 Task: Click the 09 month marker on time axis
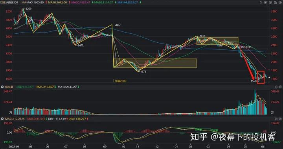[x=105, y=147]
